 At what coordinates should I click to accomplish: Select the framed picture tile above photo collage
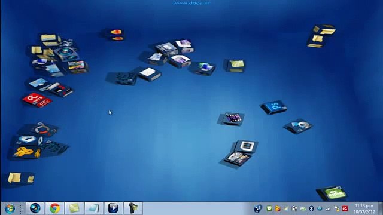click(245, 146)
